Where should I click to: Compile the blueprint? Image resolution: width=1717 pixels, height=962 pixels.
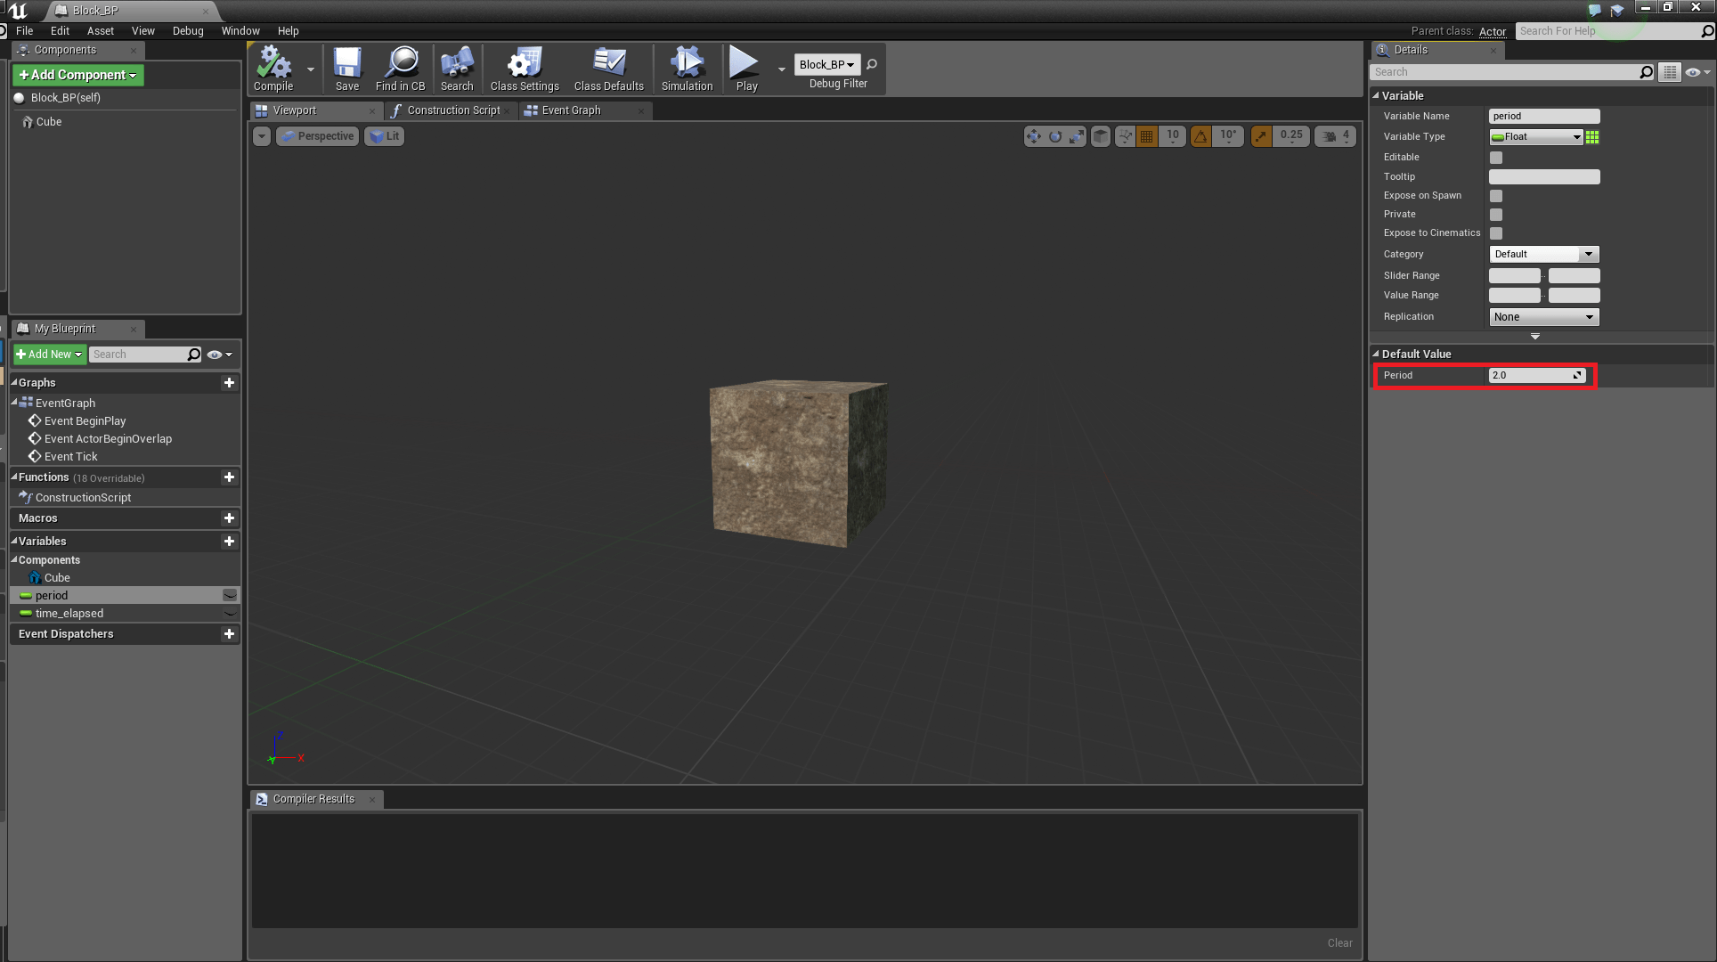point(273,69)
